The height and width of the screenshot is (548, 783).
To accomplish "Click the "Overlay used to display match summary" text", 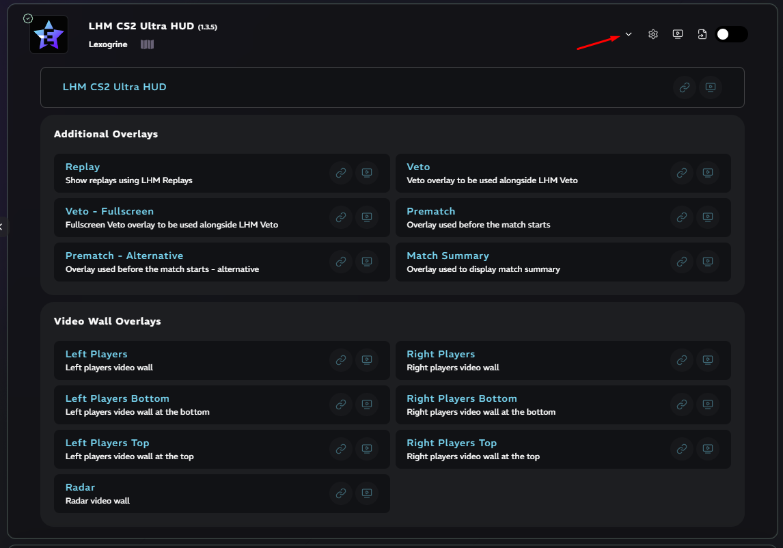I will point(483,269).
